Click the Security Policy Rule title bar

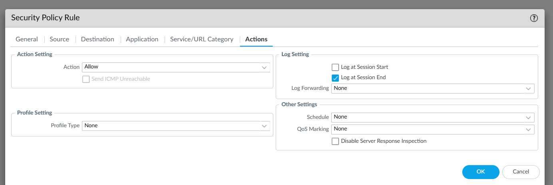pos(240,18)
